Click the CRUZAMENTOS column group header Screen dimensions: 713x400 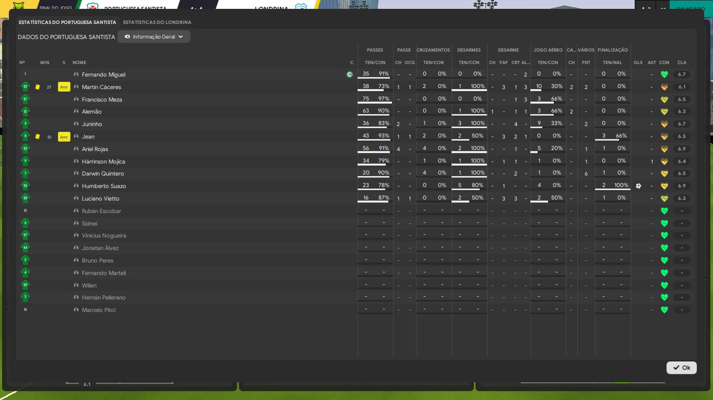[x=433, y=50]
